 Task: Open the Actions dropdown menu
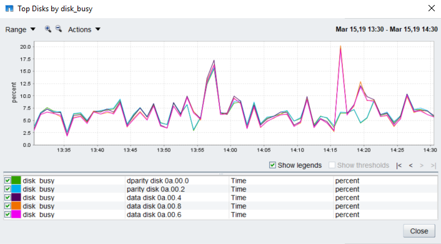pyautogui.click(x=84, y=29)
